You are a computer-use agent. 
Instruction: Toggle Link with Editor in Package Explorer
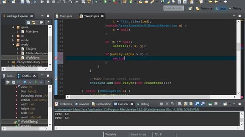click(34, 22)
